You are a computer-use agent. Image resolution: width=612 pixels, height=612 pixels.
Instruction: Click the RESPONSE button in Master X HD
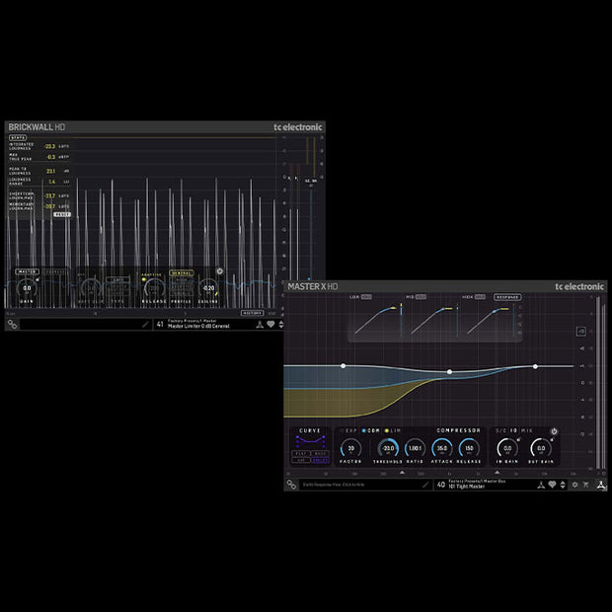point(507,297)
